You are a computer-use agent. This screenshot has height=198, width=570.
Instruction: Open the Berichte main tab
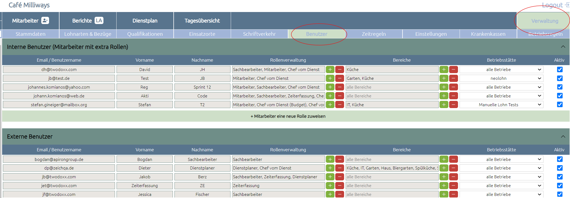coord(88,21)
